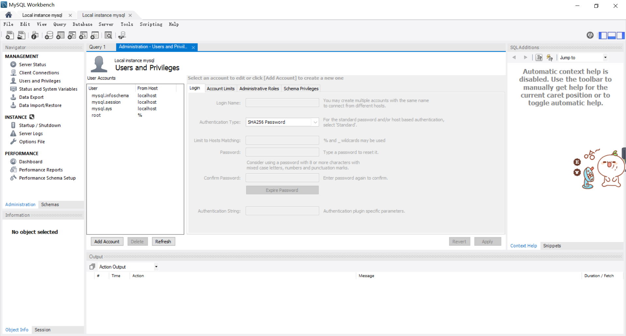Toggle the right sidebar panel visibility
Screen dimensions: 626x336
pos(620,35)
